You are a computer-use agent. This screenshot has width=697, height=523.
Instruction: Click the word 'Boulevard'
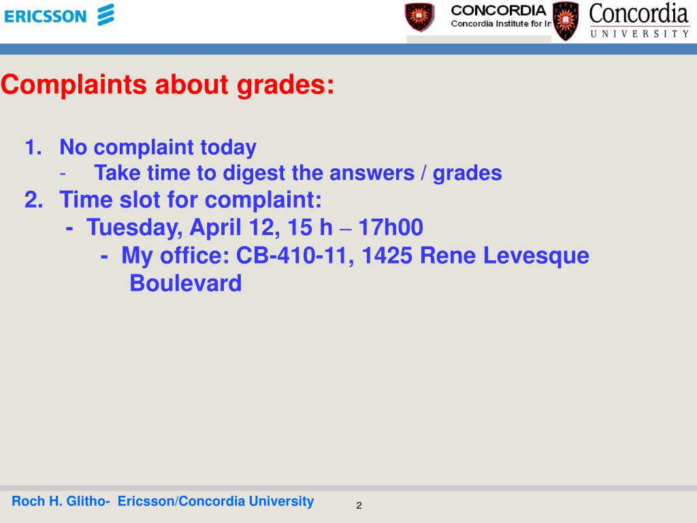(x=185, y=283)
